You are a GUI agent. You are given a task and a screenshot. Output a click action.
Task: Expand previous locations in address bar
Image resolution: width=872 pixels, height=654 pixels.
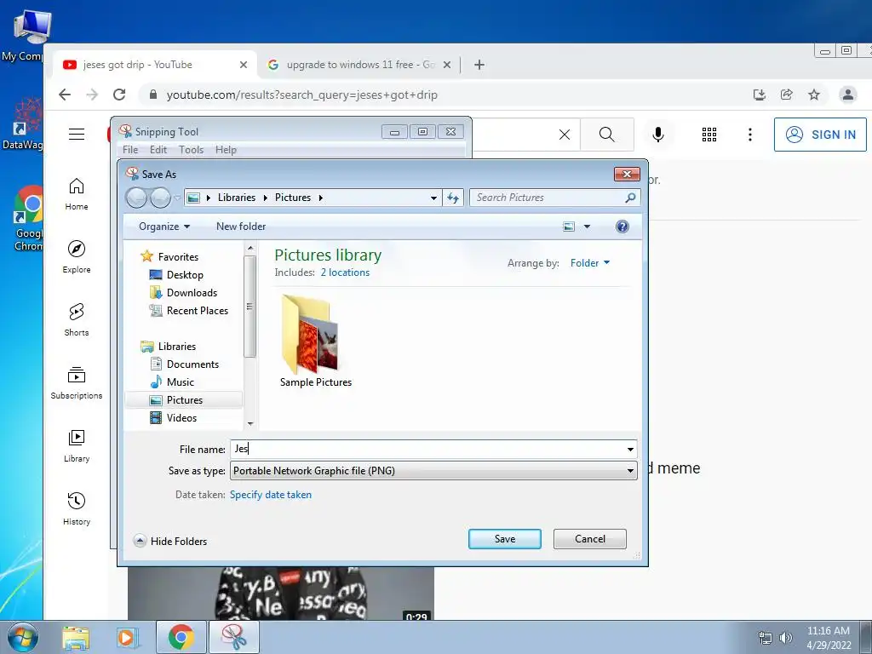433,198
